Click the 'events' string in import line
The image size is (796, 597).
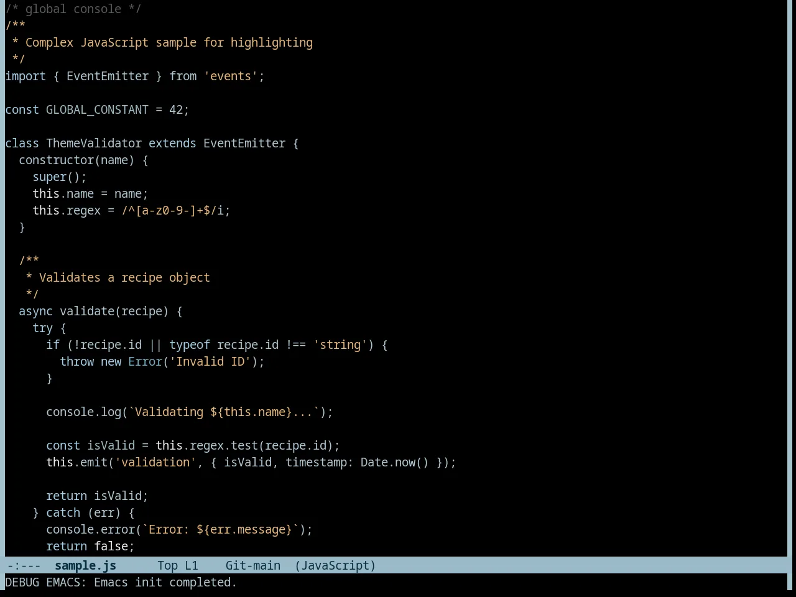pos(231,76)
